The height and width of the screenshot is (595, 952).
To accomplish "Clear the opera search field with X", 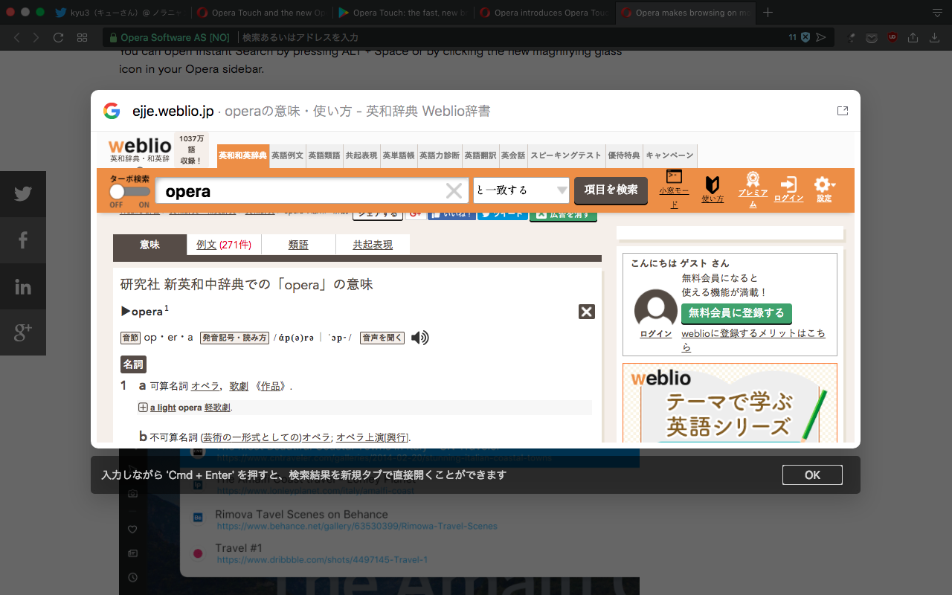I will click(x=454, y=191).
